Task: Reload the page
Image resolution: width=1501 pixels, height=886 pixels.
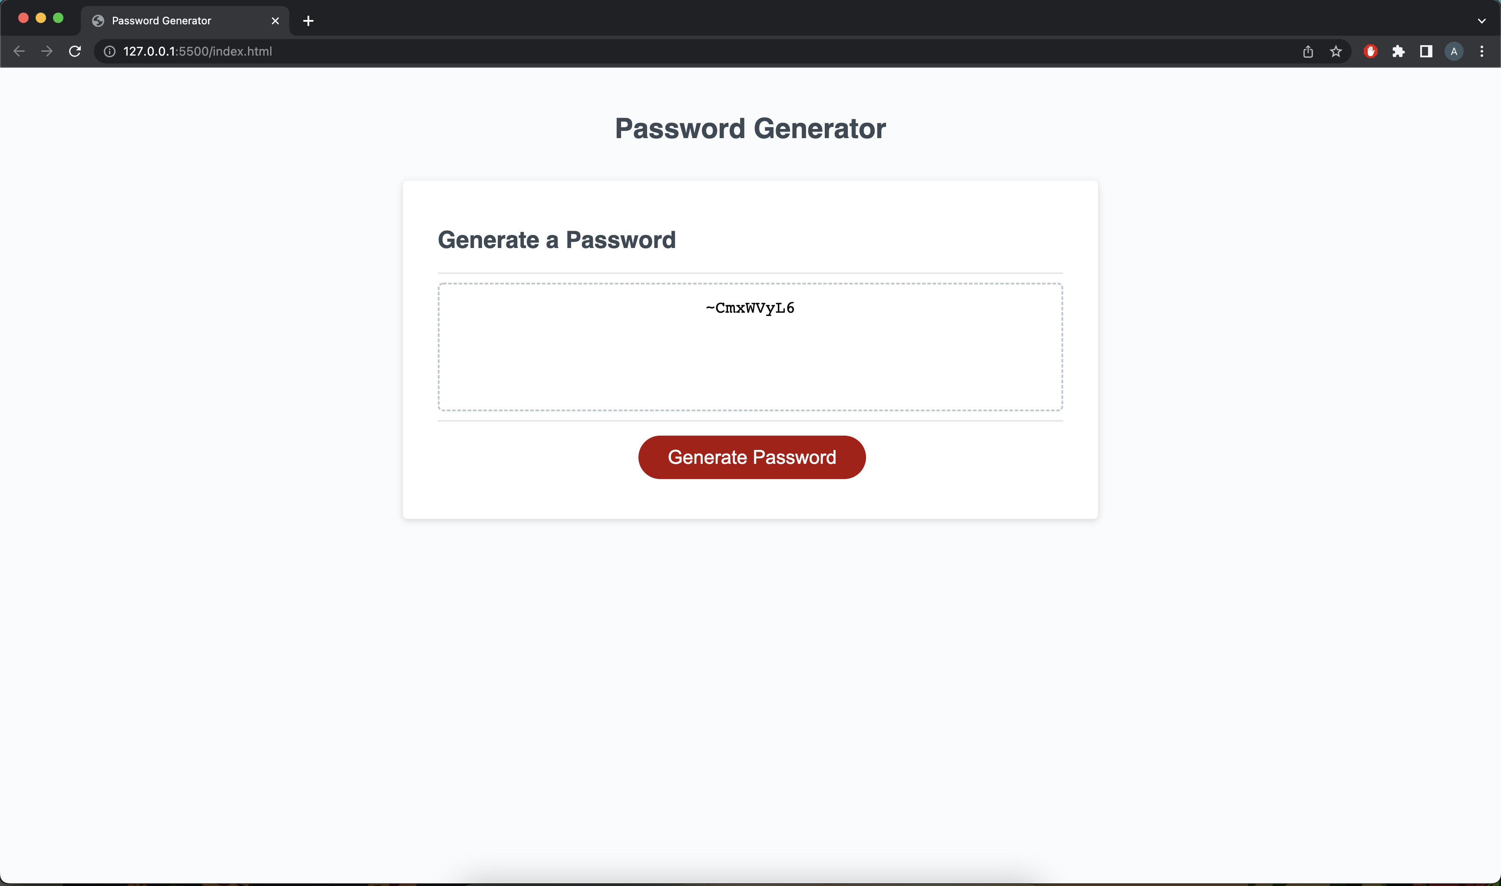Action: click(75, 51)
